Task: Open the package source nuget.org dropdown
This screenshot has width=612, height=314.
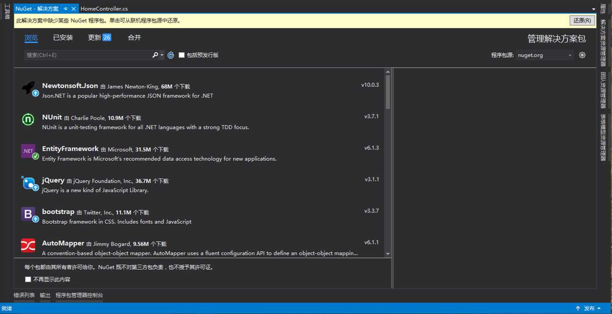Action: [x=545, y=55]
